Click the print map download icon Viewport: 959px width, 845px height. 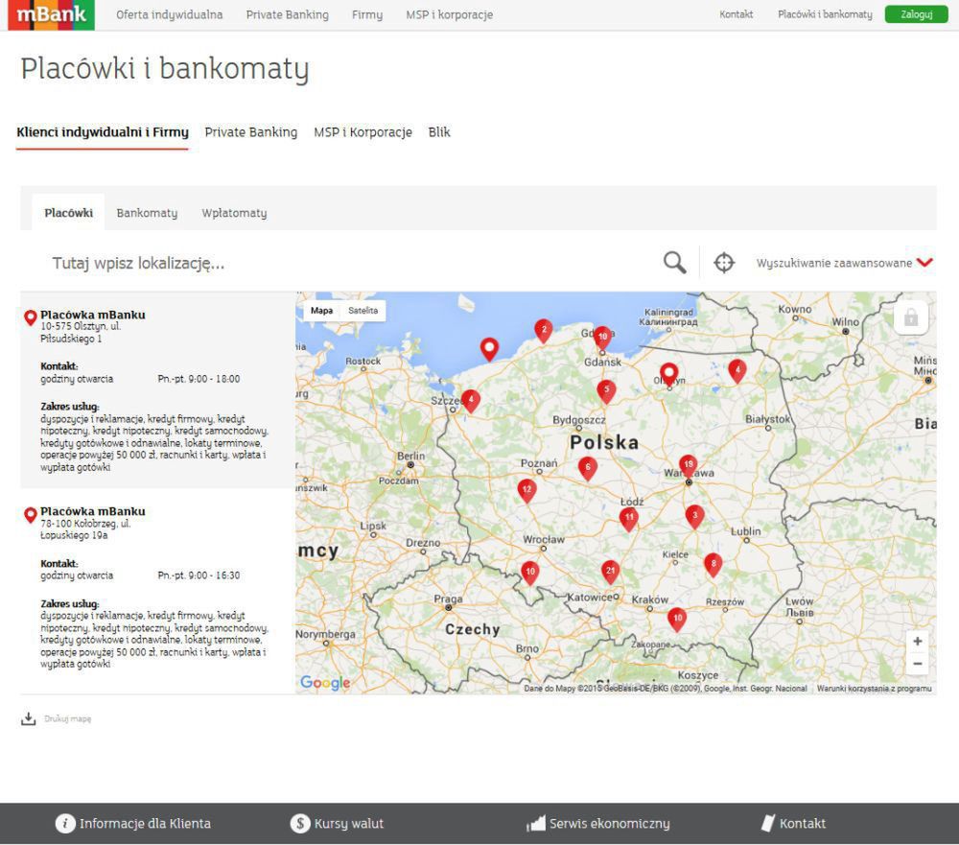(x=28, y=718)
